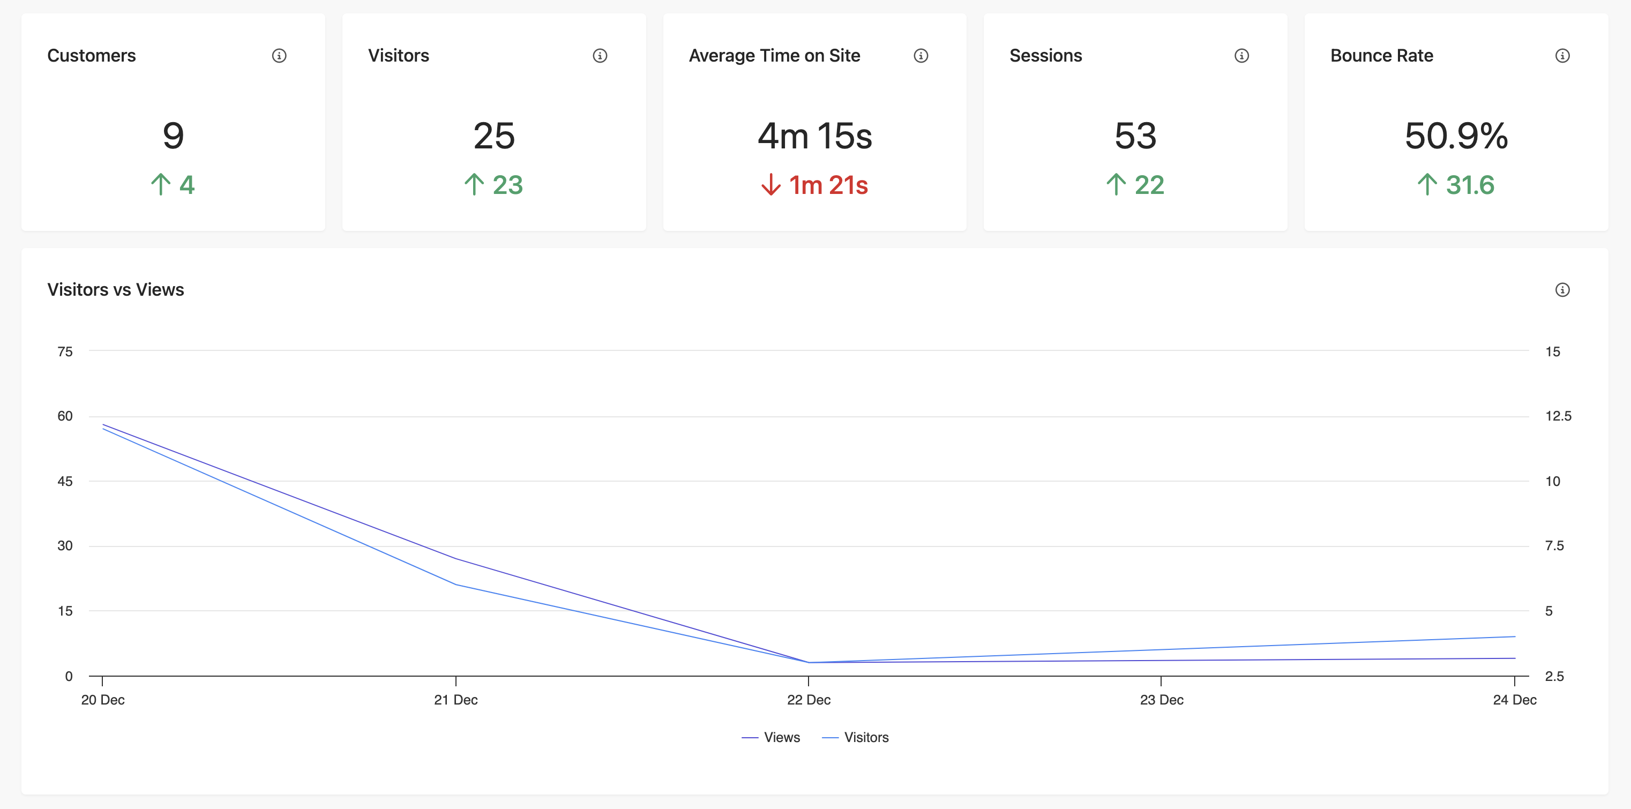Open the Visitors card info icon

point(600,56)
